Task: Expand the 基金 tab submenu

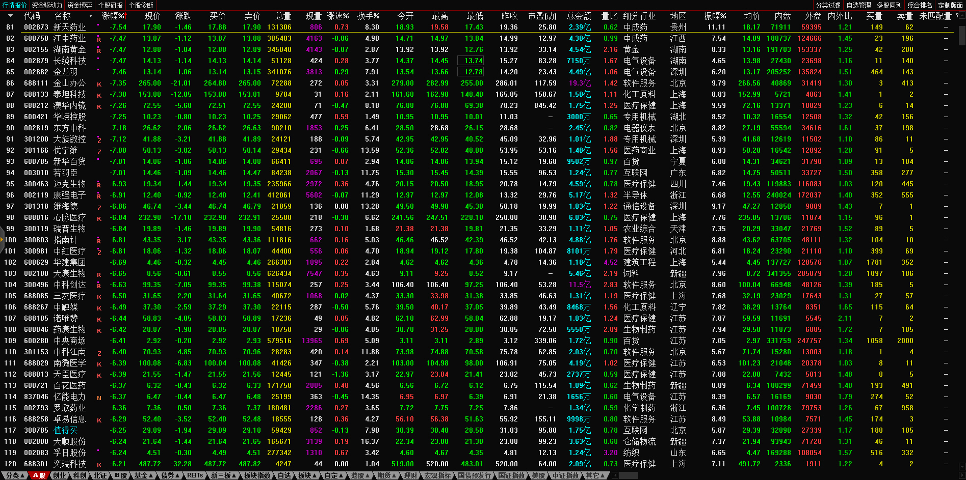Action: [143, 475]
